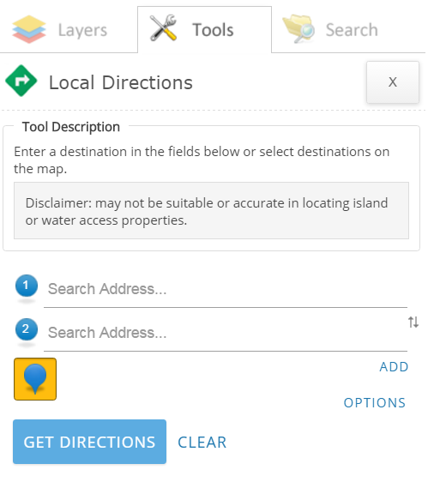
Task: Focus the first Search Address field
Action: point(226,289)
